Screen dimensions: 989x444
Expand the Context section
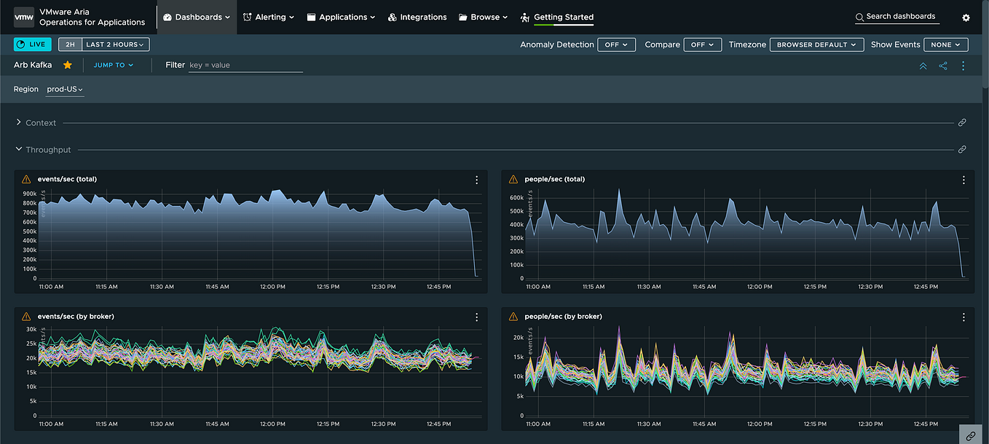(17, 122)
